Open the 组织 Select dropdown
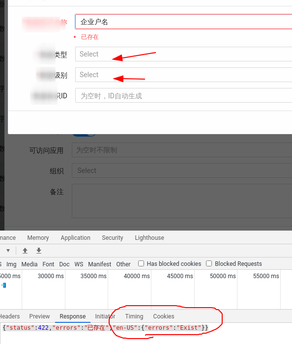292x344 pixels. click(x=182, y=171)
